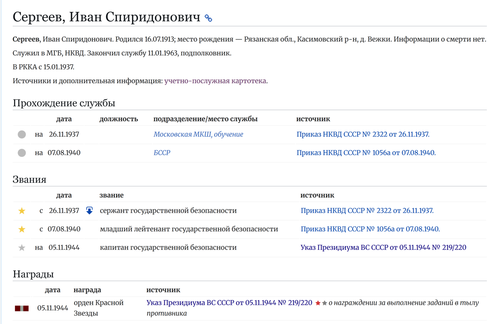Click the gray star beside the капитан rank
Viewport: 489px width, 324px height.
[22, 248]
